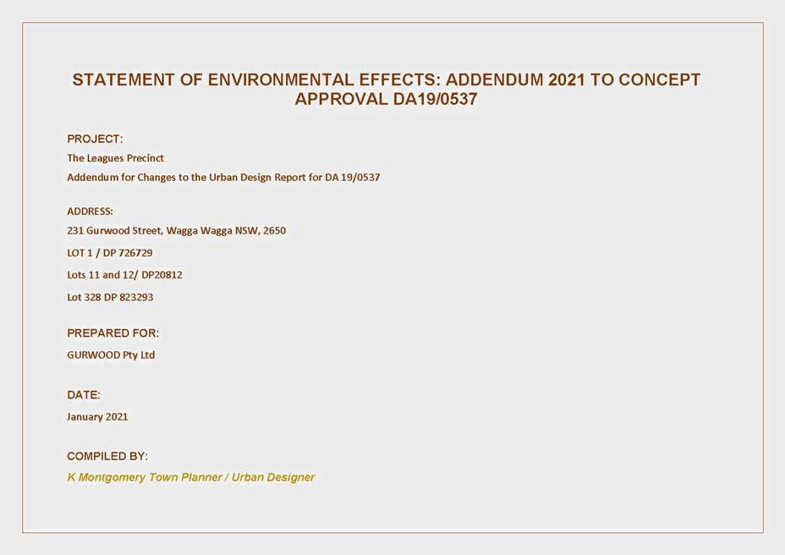Click the 'DATE:' heading
Image resolution: width=785 pixels, height=555 pixels.
coord(84,395)
